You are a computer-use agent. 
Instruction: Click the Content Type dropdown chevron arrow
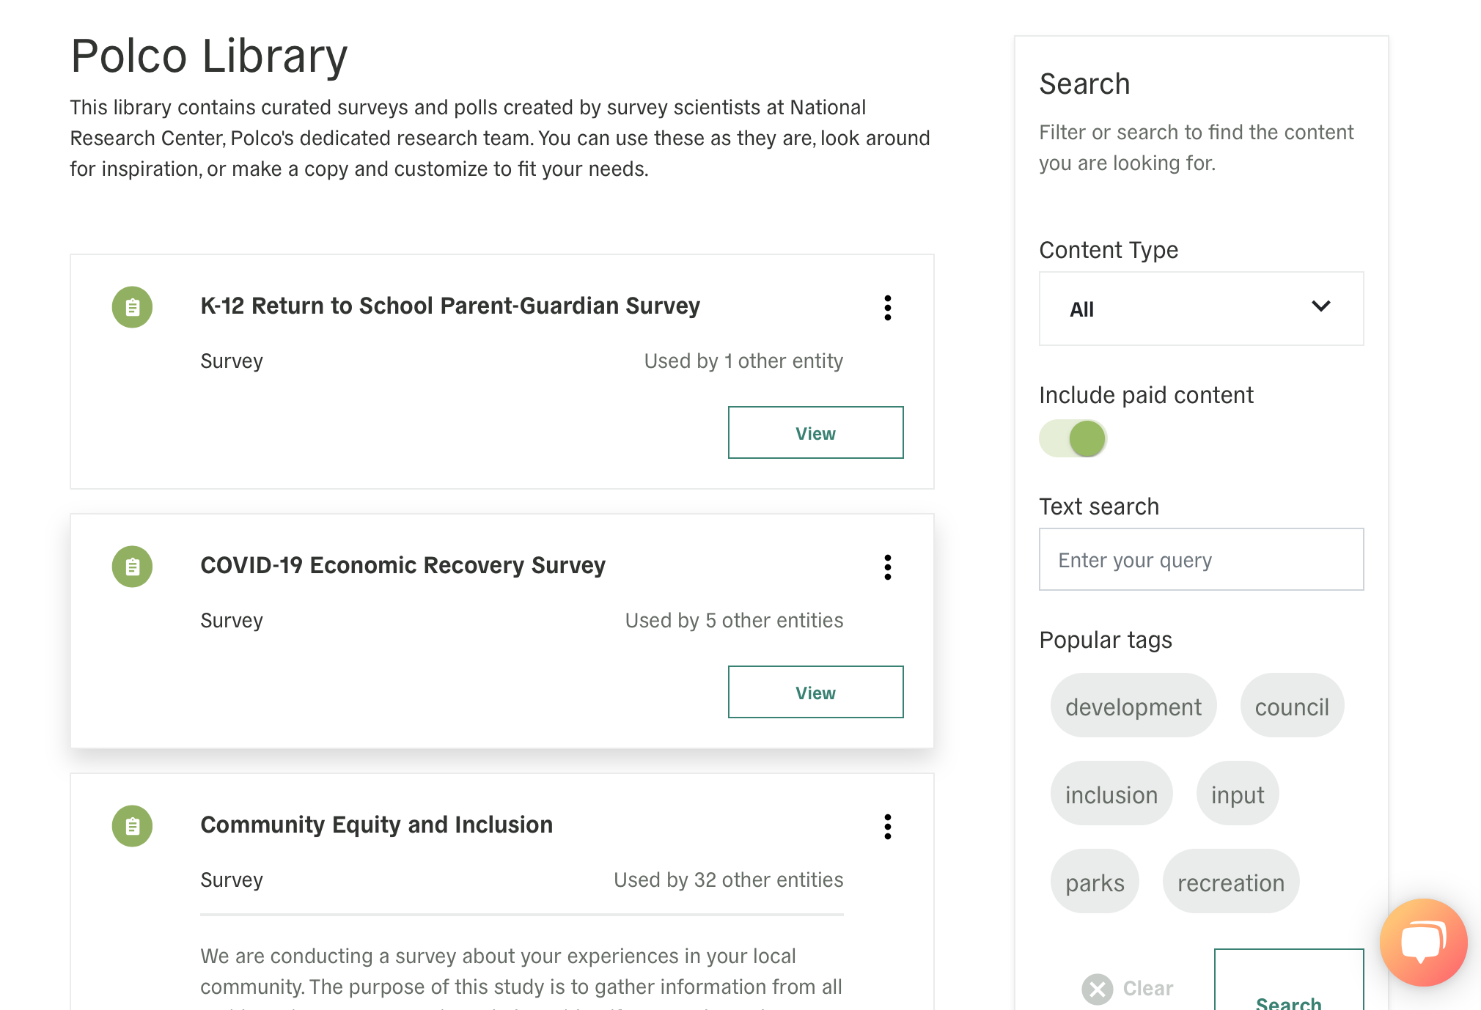[1320, 306]
